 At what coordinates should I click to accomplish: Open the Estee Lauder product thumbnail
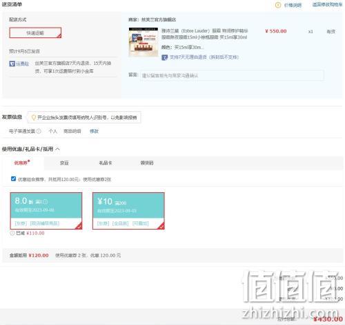pos(144,42)
